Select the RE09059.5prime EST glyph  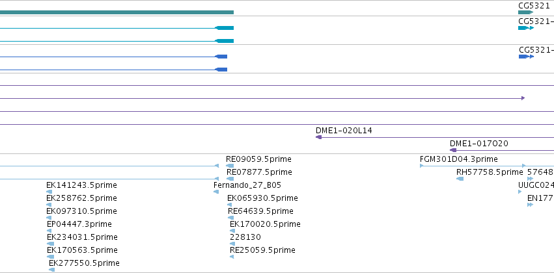pyautogui.click(x=230, y=166)
